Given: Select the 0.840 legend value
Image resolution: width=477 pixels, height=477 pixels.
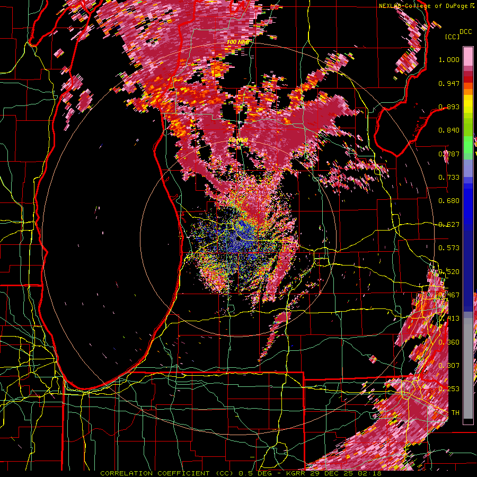Looking at the screenshot, I should pos(449,130).
